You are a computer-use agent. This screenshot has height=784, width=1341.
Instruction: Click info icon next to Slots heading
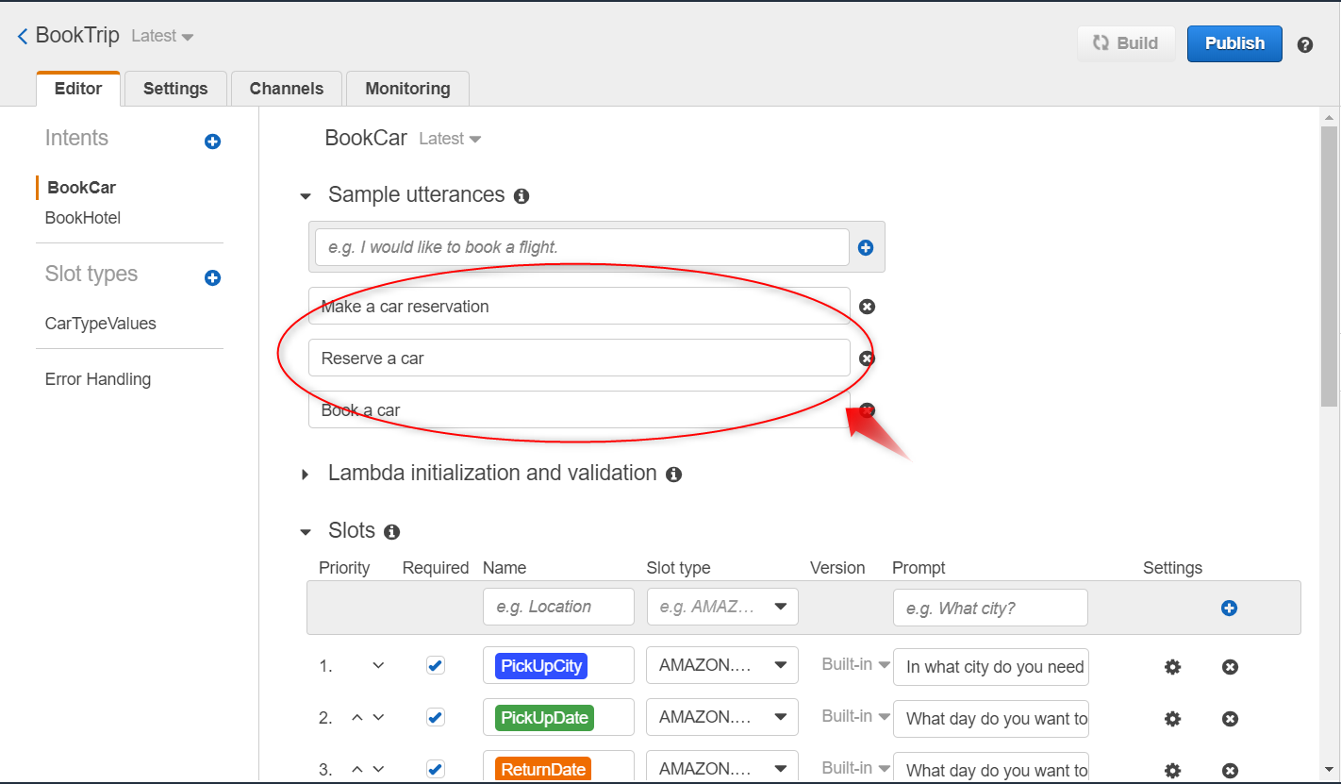(x=392, y=532)
